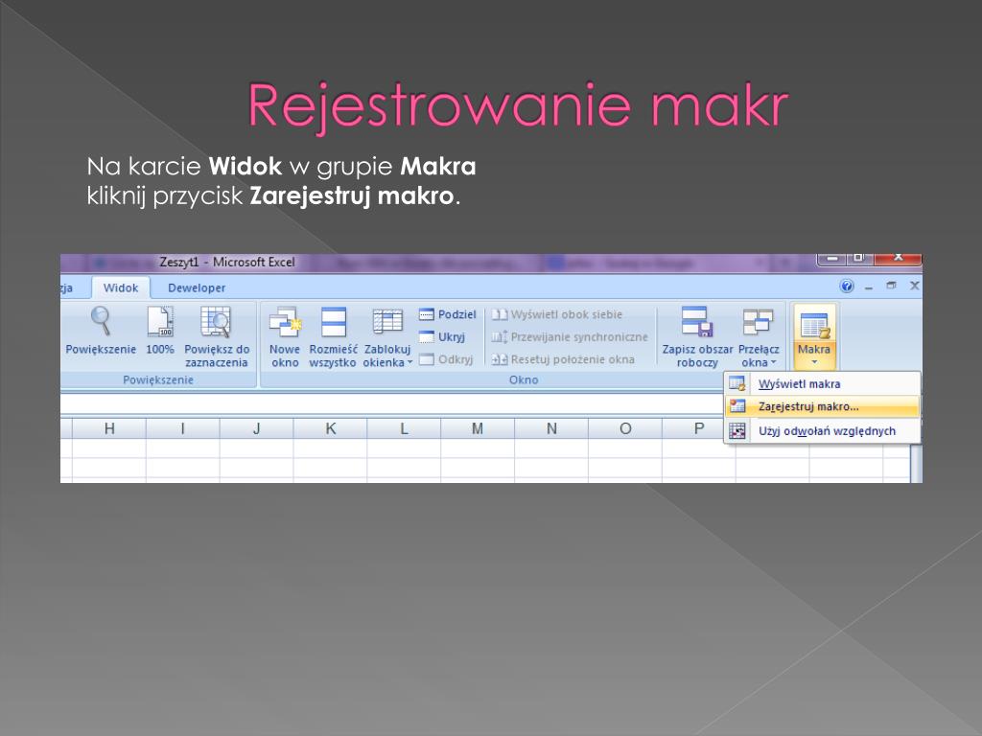Click the Wyświetl makra menu icon
The height and width of the screenshot is (736, 982).
point(737,383)
